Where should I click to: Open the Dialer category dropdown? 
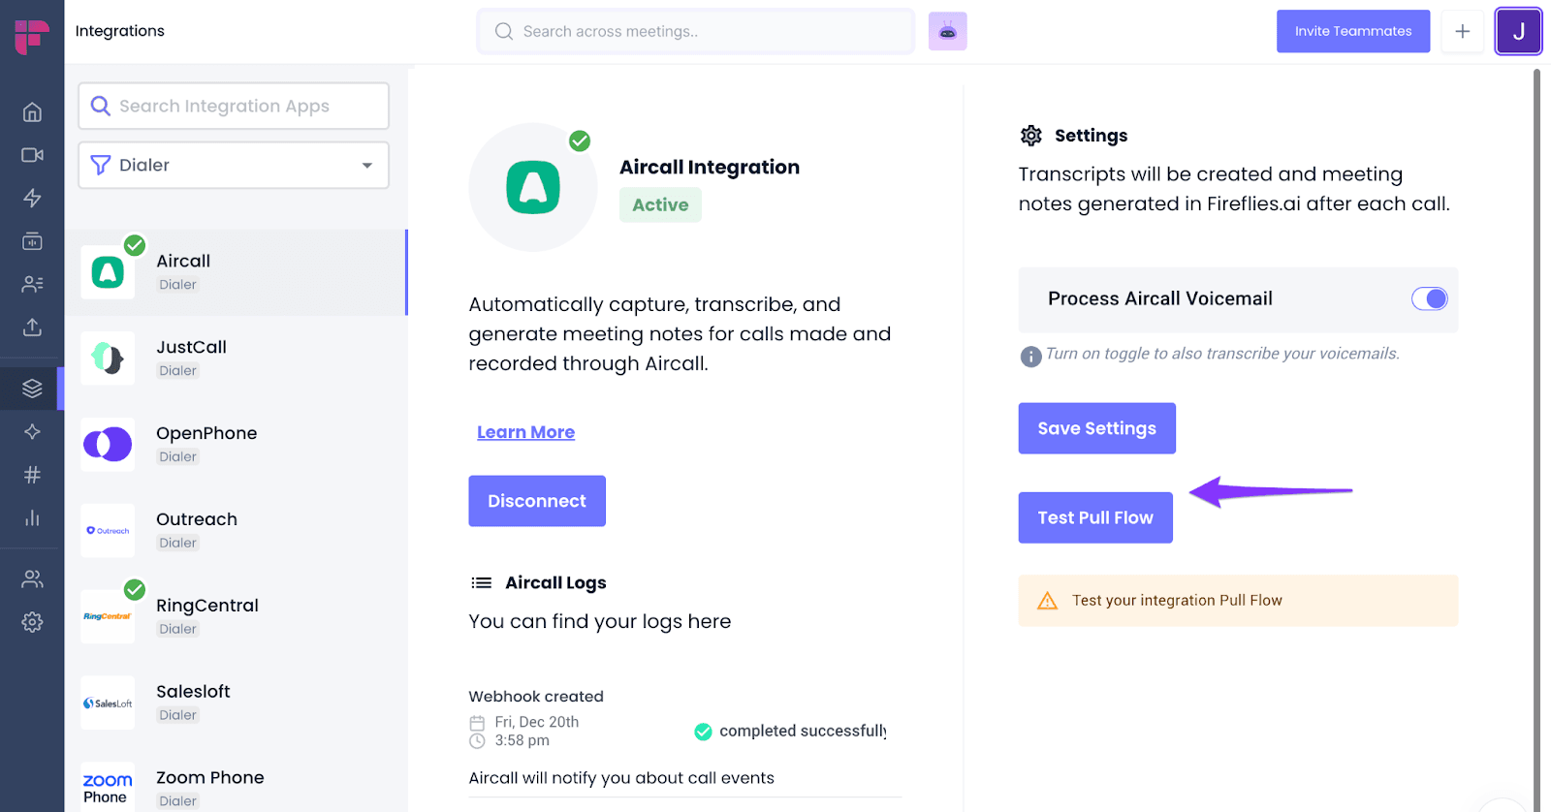coord(234,165)
